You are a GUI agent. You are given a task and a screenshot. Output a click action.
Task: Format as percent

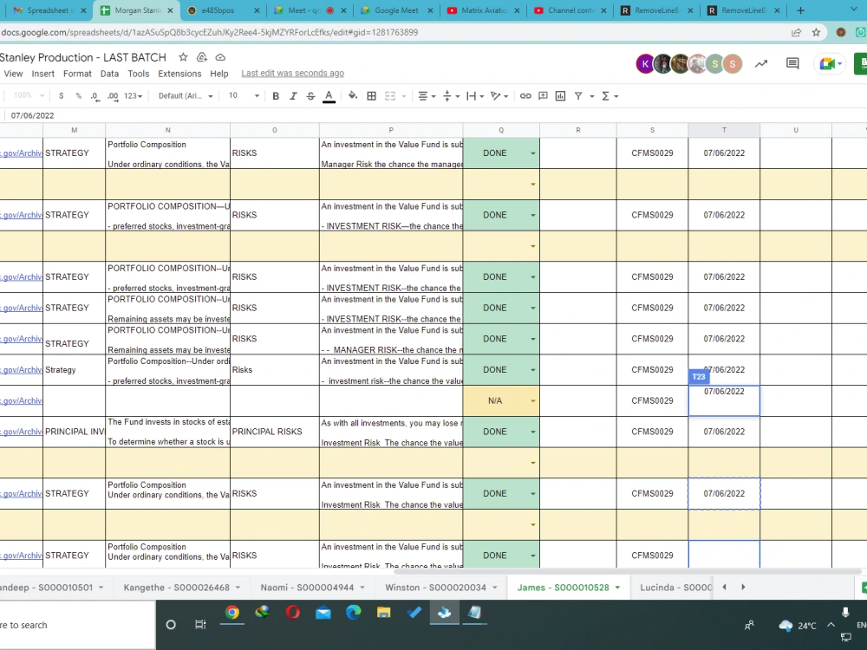coord(79,96)
